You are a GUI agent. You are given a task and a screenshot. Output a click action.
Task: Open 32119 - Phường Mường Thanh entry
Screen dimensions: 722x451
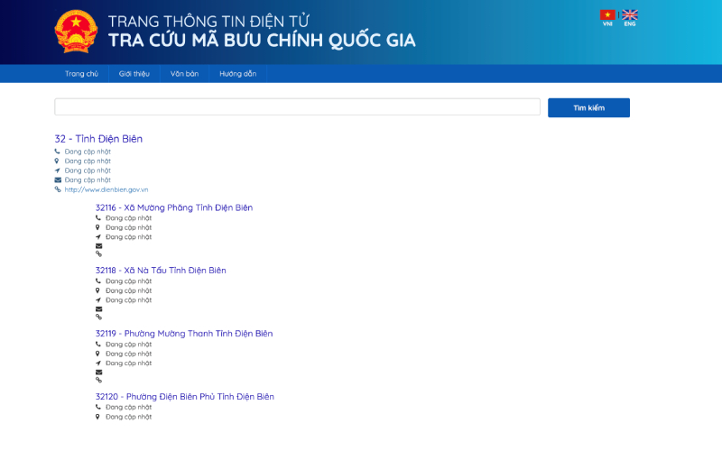[184, 334]
